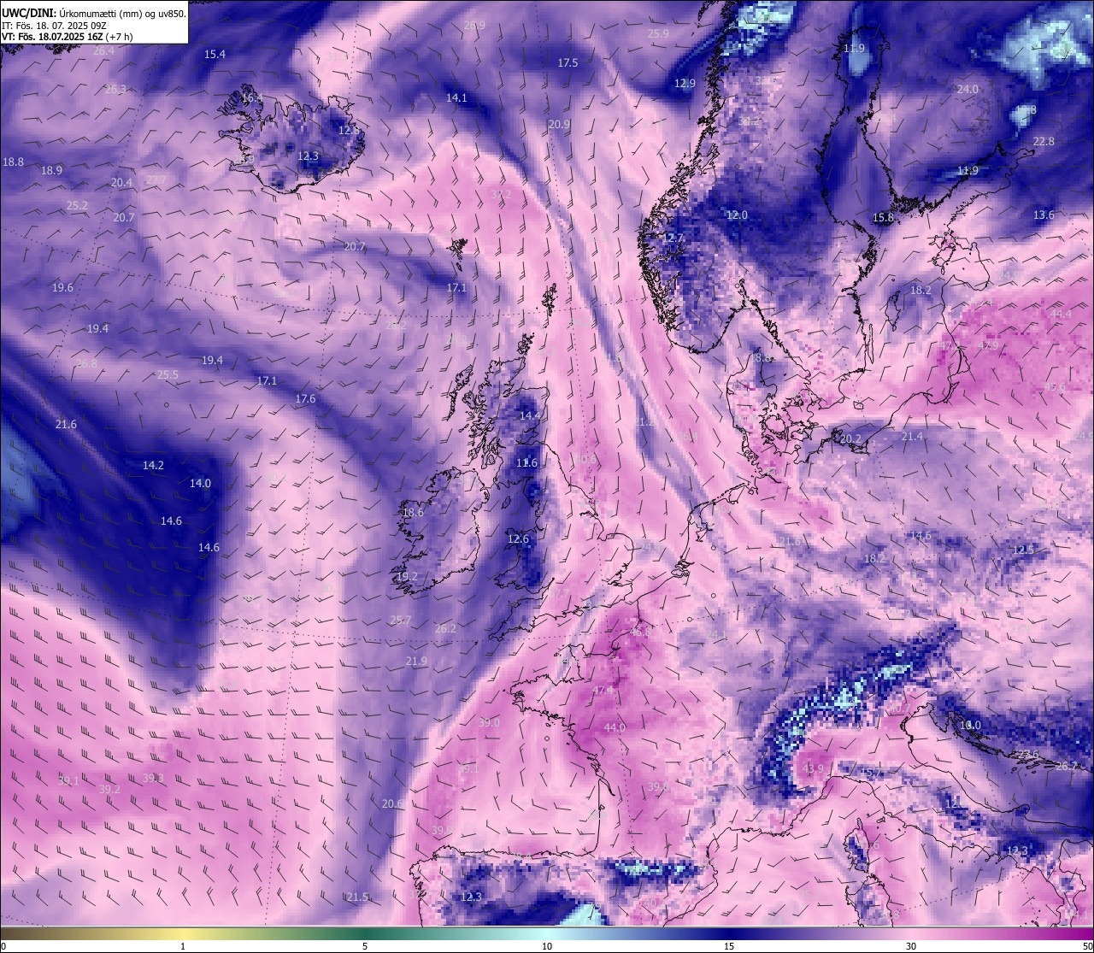Click the 15.8 value near Finland

pyautogui.click(x=883, y=218)
